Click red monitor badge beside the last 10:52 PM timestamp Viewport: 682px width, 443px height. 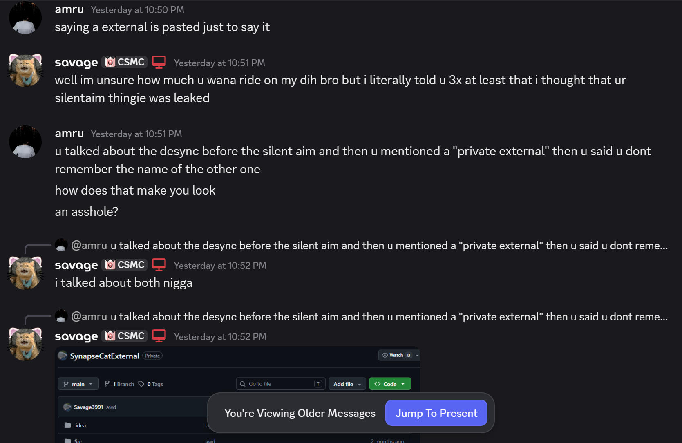[x=159, y=336]
